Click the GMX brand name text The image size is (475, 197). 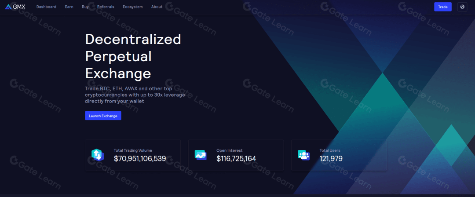point(19,7)
